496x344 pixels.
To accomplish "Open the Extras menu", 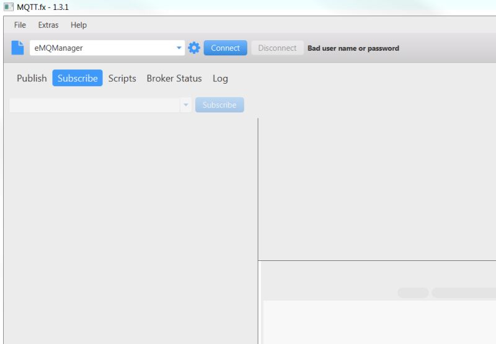I will tap(48, 25).
